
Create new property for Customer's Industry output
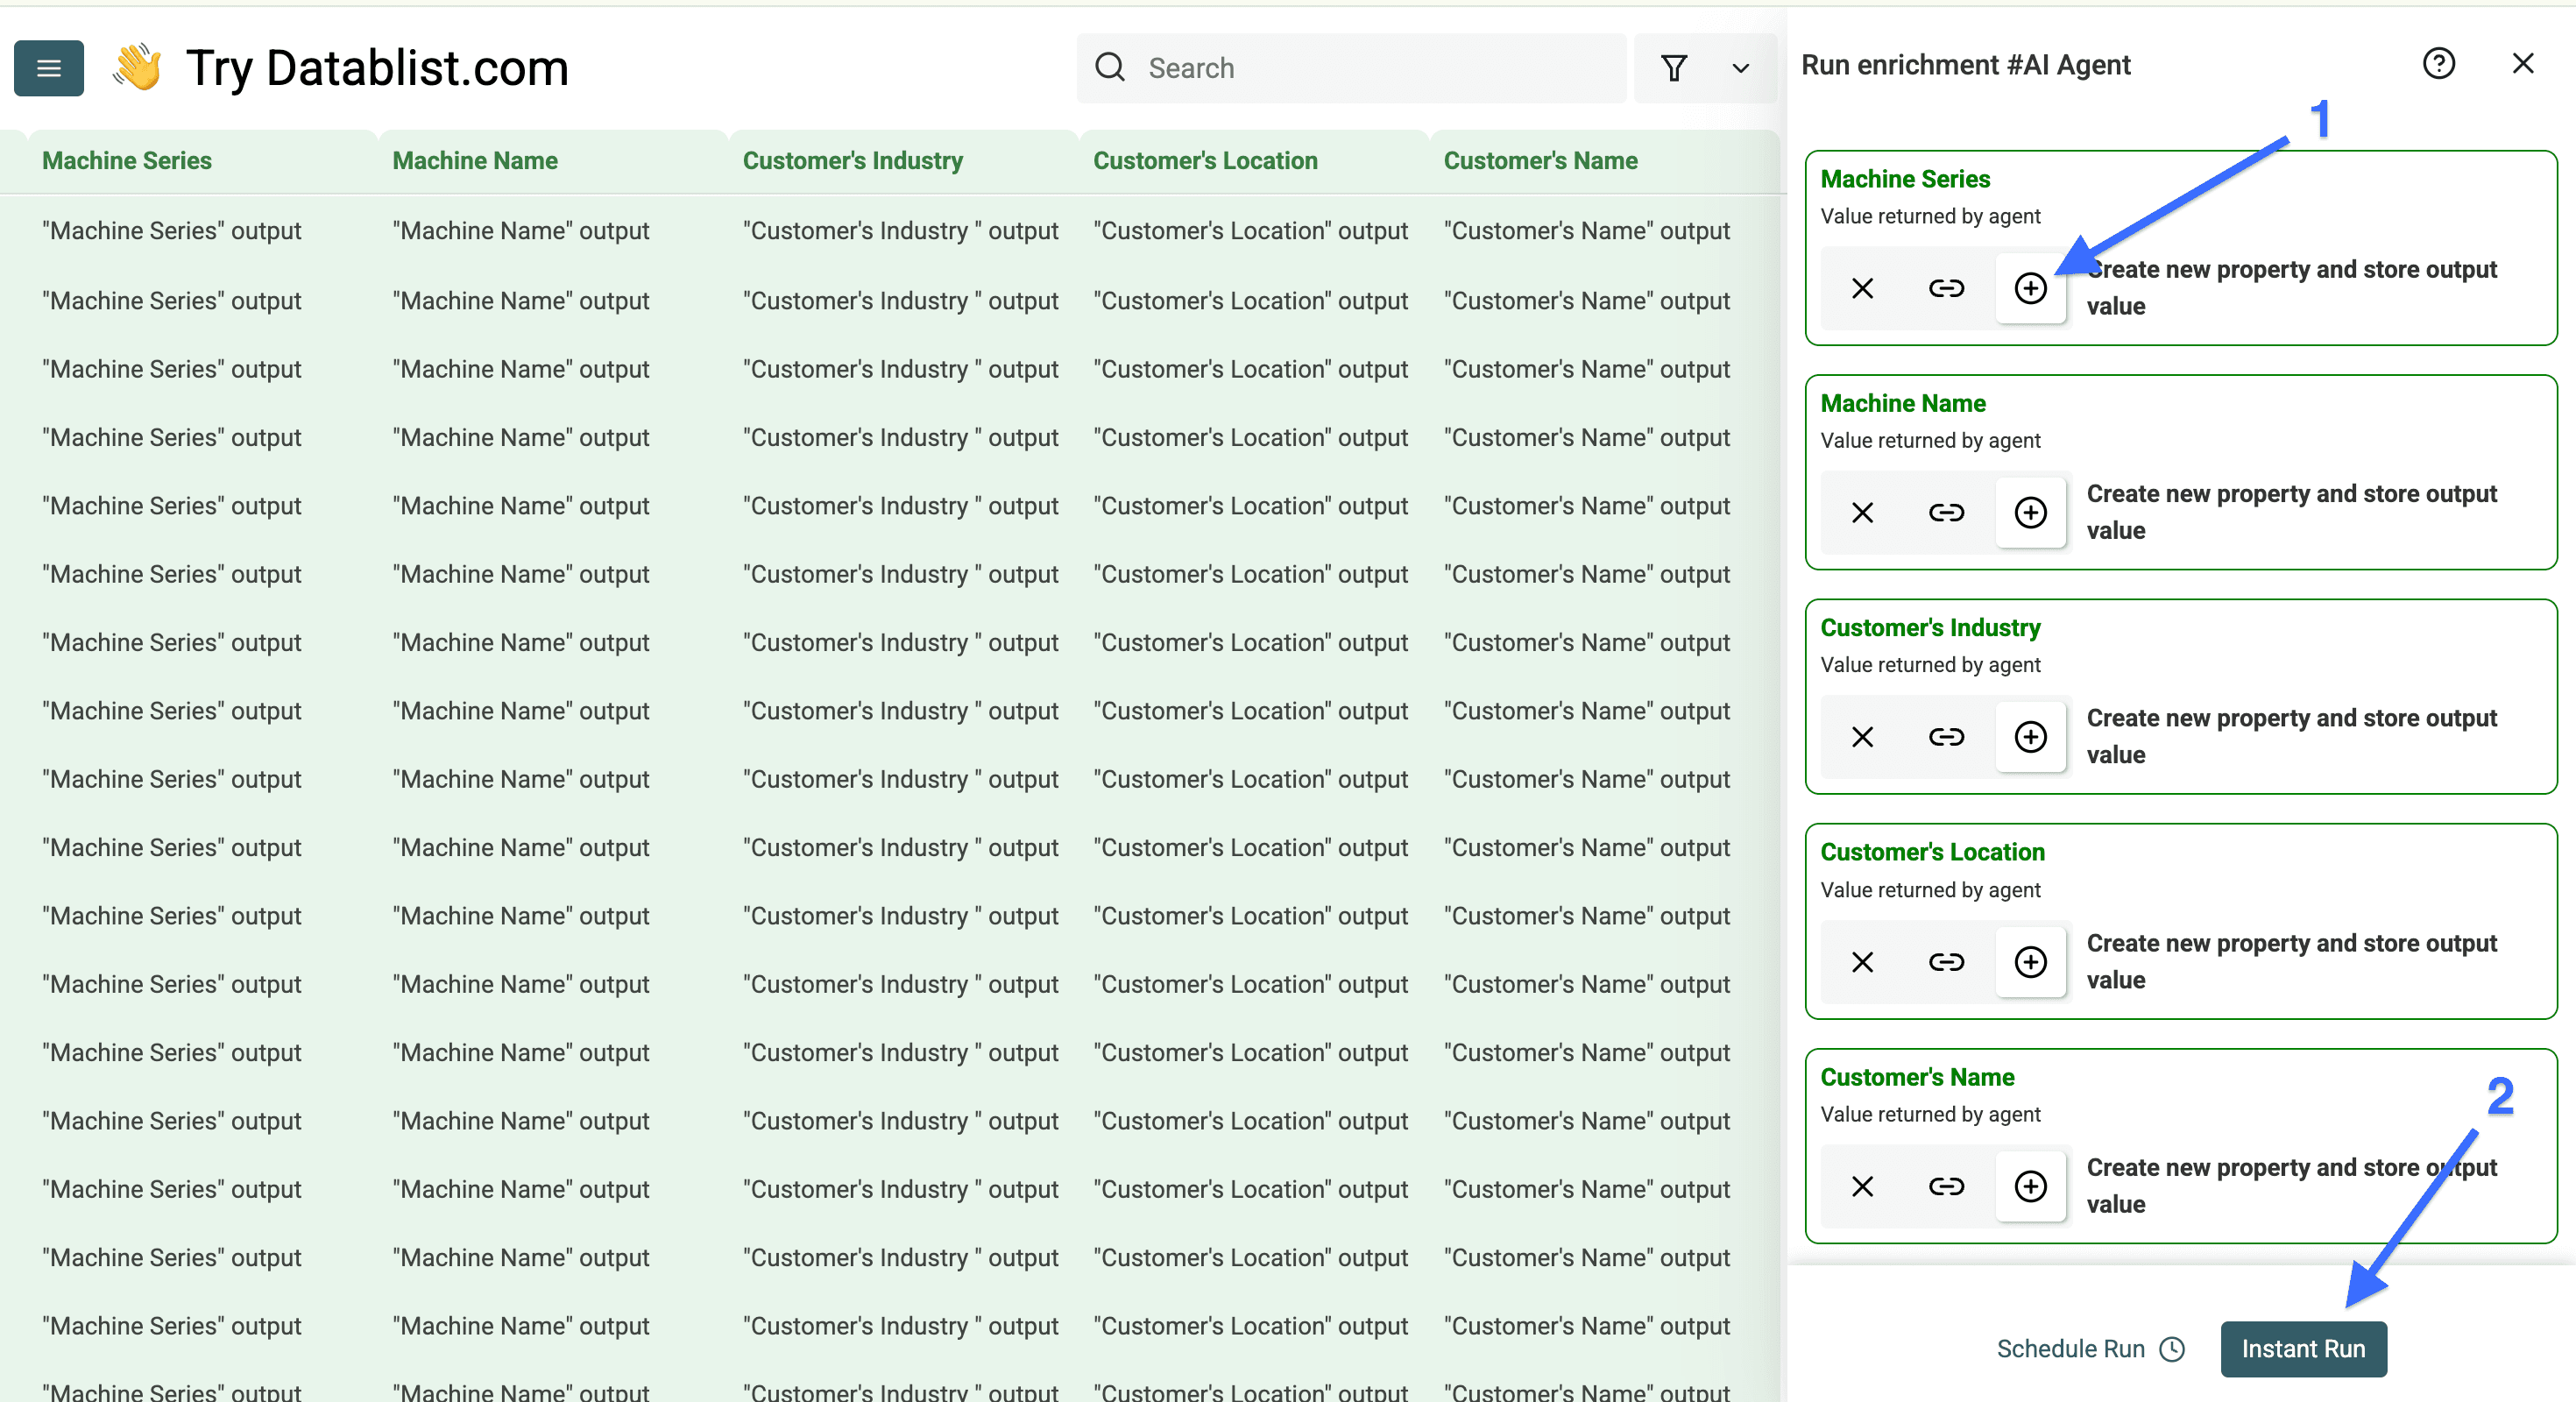[2031, 737]
